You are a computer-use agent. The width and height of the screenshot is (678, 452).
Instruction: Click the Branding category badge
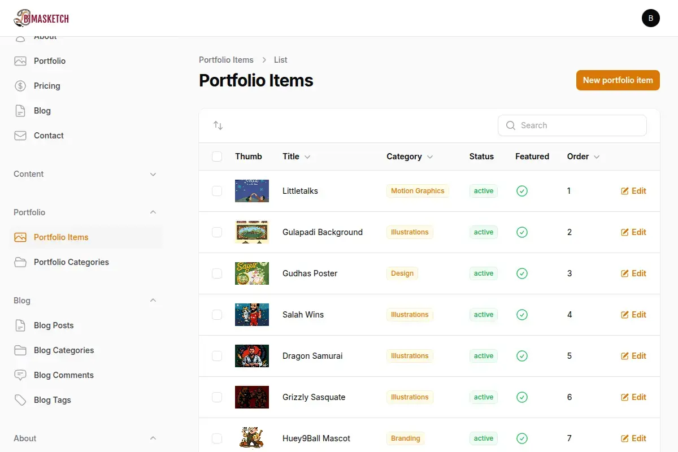(x=406, y=438)
